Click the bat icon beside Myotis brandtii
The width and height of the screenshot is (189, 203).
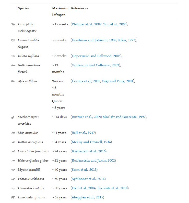[13, 170]
